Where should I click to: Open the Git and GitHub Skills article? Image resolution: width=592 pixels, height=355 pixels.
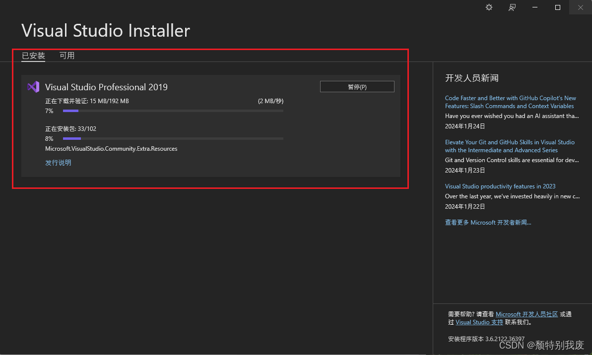tap(510, 146)
